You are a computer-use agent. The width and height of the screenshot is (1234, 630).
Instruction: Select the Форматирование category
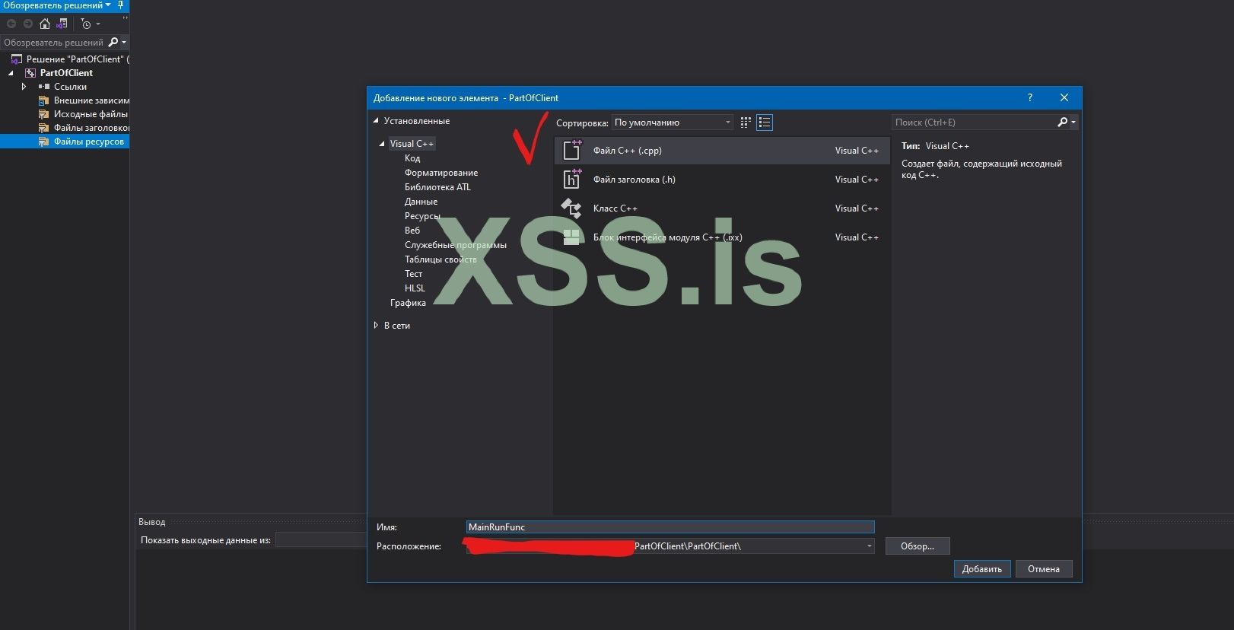click(441, 173)
